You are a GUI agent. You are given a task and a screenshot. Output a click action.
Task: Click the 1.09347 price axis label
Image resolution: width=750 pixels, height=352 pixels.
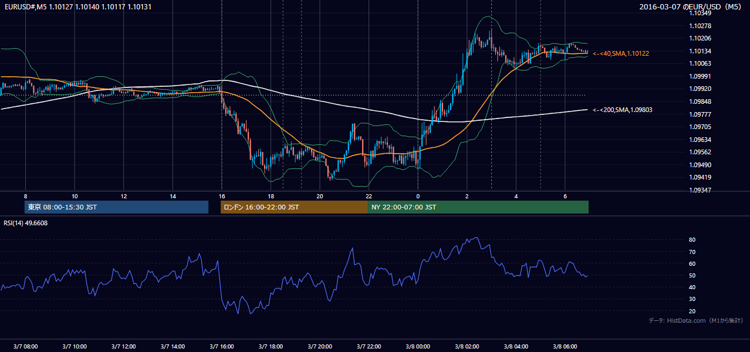point(700,190)
